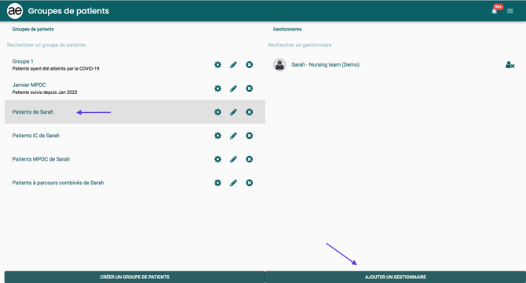
Task: Select the Groupe 1 row
Action: (134, 64)
